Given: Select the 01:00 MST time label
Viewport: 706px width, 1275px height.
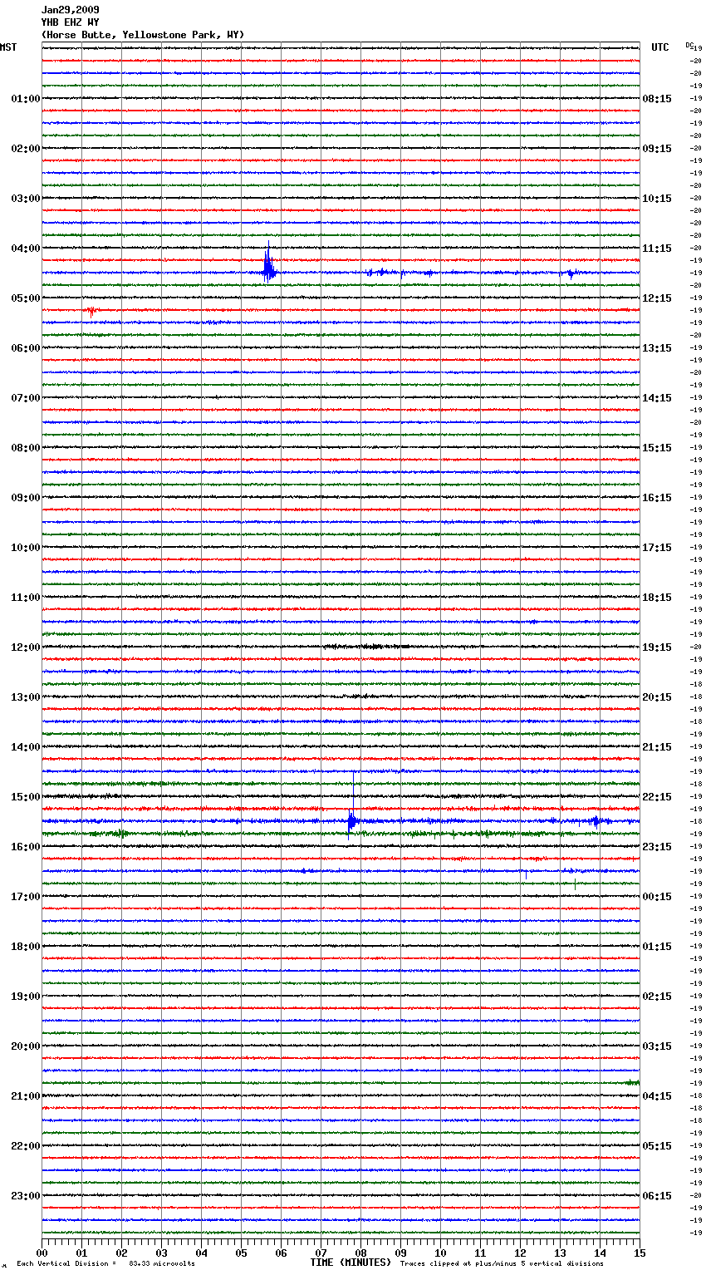Looking at the screenshot, I should (x=26, y=99).
